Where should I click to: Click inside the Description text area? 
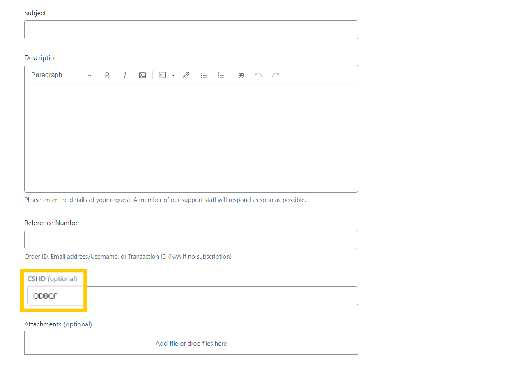(191, 138)
